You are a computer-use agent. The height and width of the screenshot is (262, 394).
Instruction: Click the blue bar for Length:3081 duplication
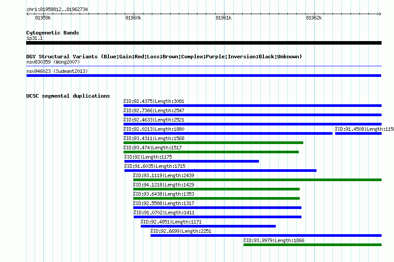click(252, 106)
